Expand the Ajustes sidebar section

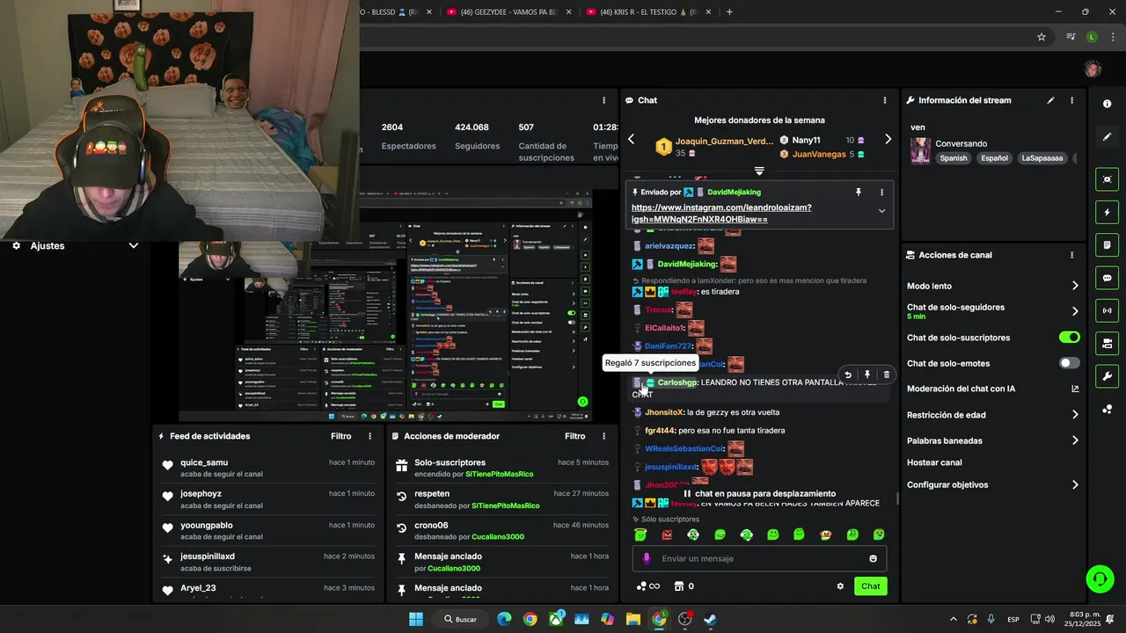(134, 246)
